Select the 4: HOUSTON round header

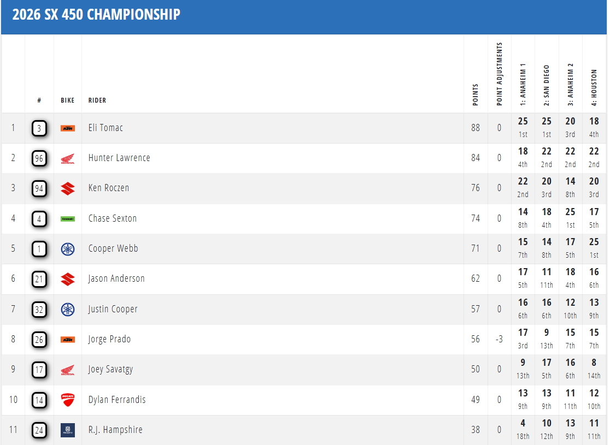(x=594, y=87)
